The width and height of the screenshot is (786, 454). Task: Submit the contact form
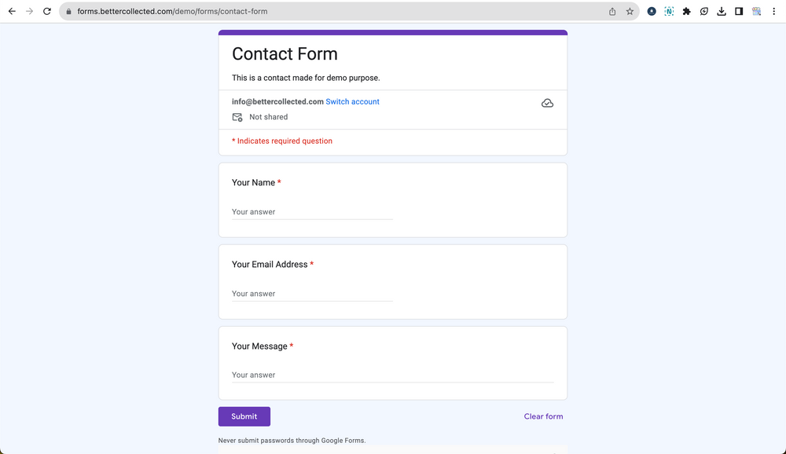(x=244, y=416)
